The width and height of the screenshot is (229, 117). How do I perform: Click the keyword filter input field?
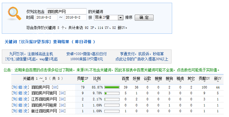(67, 11)
